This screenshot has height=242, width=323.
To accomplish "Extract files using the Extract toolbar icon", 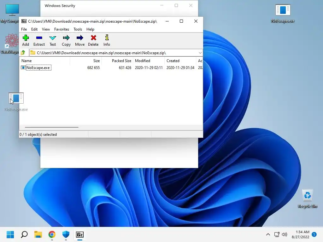I will 39,40.
